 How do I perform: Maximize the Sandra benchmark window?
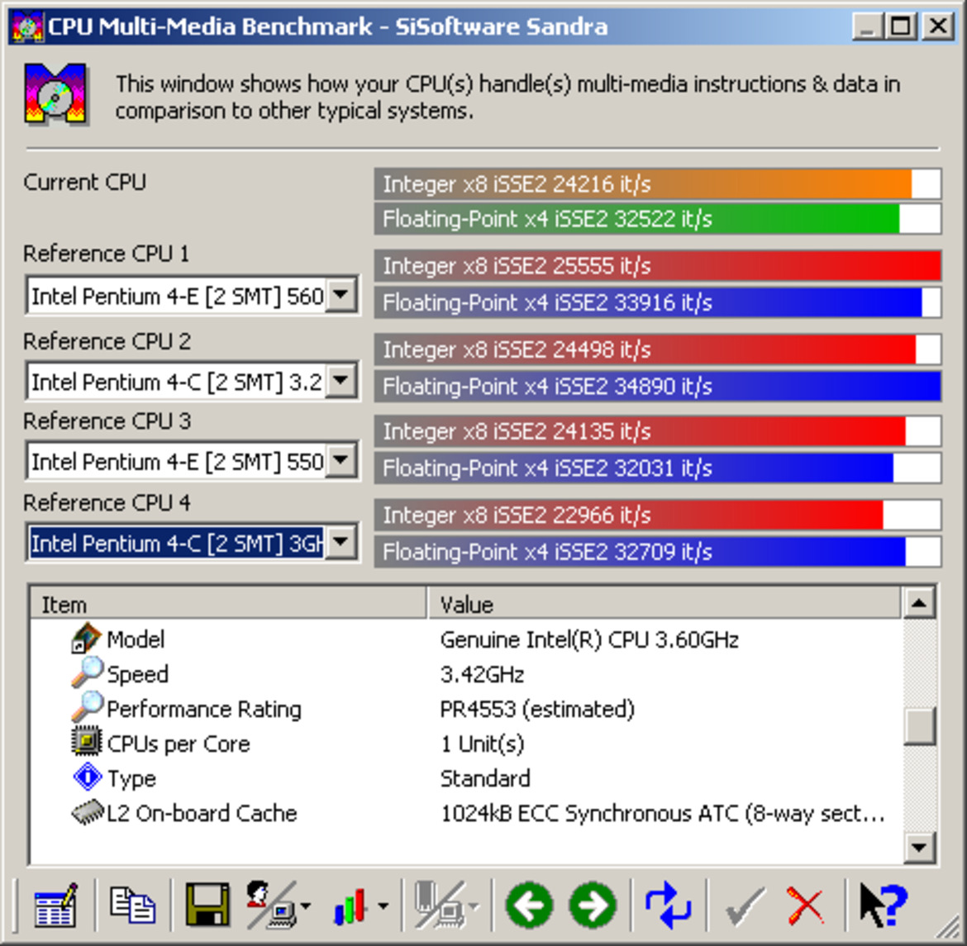coord(901,27)
